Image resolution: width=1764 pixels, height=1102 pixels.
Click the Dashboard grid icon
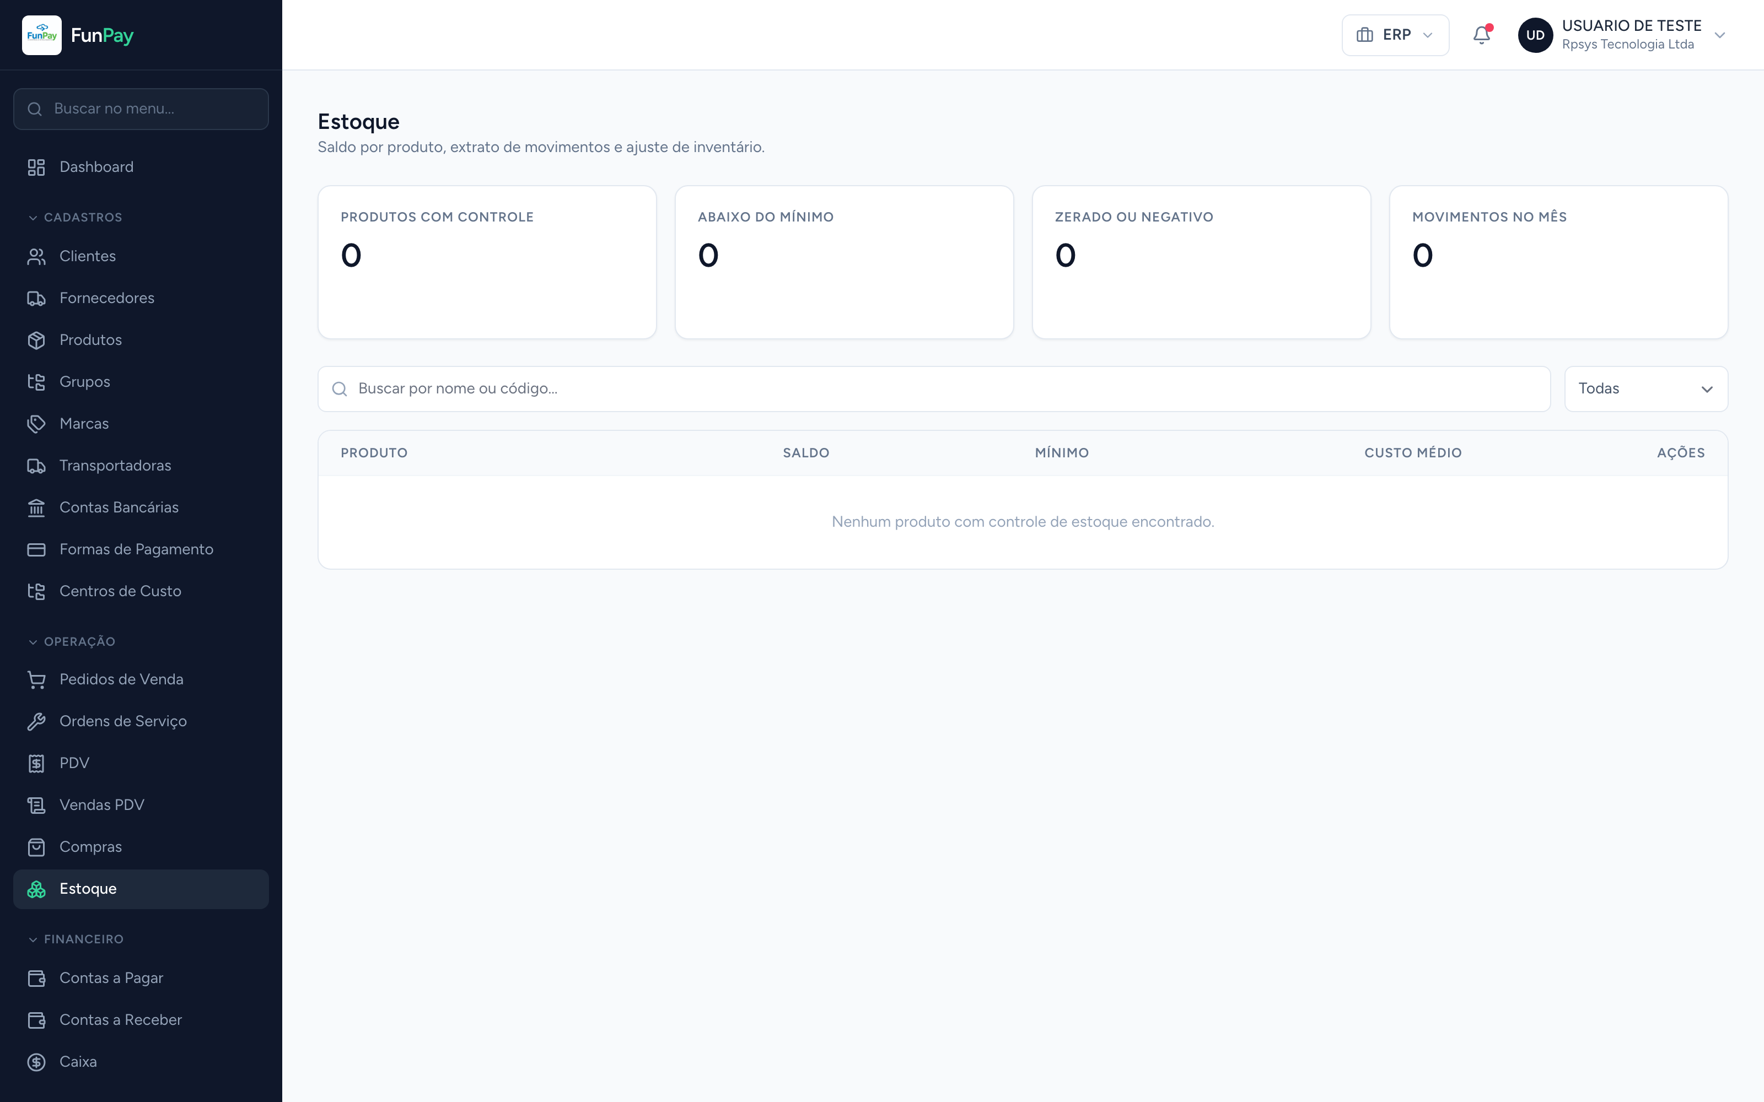click(36, 168)
